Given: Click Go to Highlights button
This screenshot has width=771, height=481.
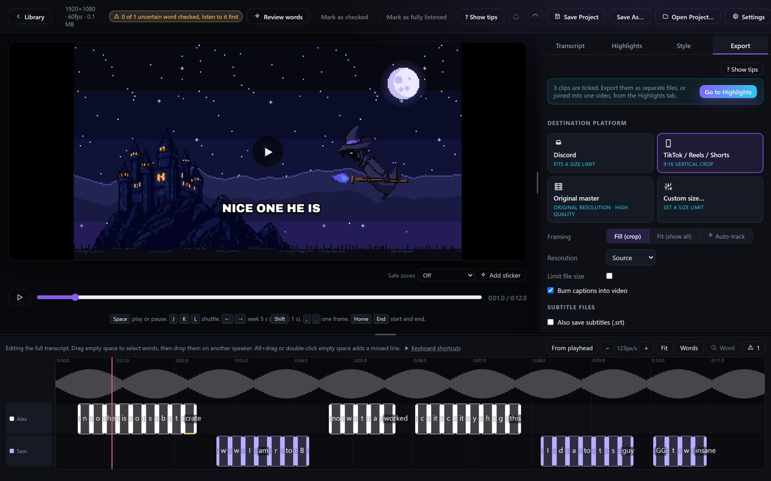Looking at the screenshot, I should coord(728,92).
